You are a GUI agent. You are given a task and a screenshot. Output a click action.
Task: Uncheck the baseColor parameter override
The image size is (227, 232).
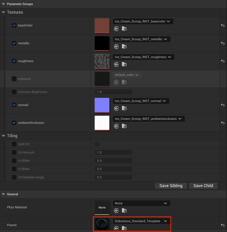(14, 25)
